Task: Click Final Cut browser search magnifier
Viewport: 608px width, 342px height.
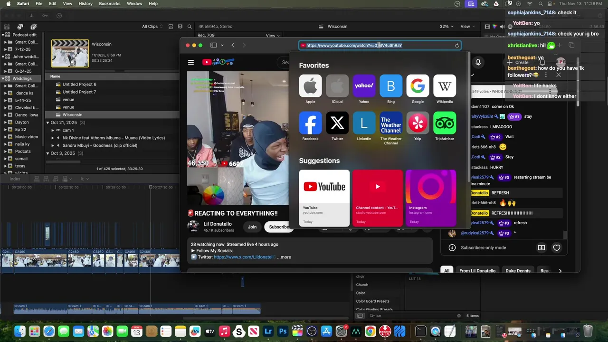Action: point(190,27)
